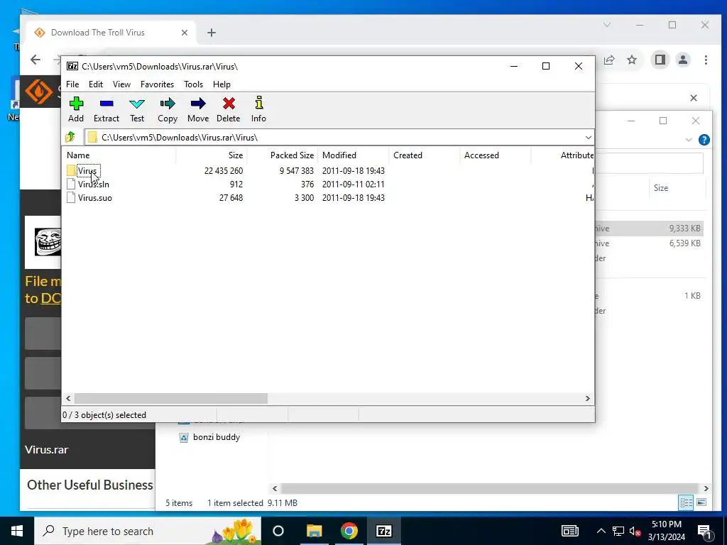Click the 7-Zip path input field
The image size is (727, 545).
pos(334,137)
